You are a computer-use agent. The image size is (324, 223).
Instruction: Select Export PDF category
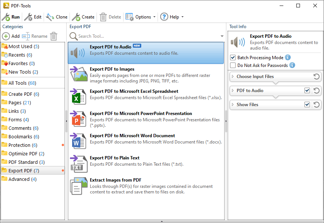33,170
